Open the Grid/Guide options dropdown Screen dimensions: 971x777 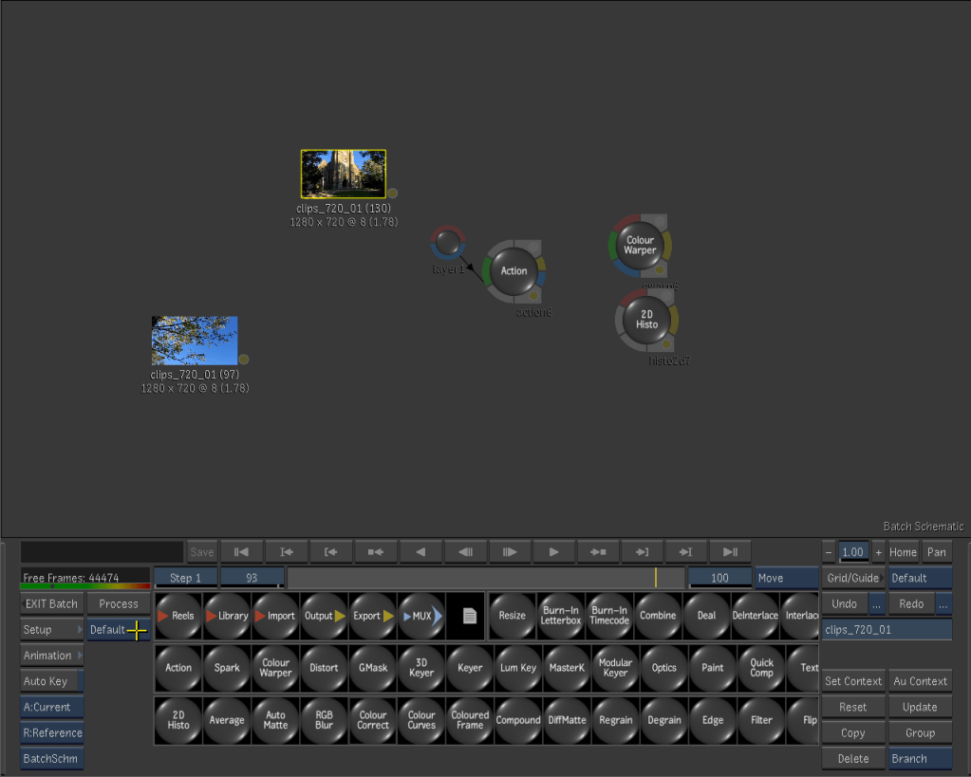pos(852,578)
